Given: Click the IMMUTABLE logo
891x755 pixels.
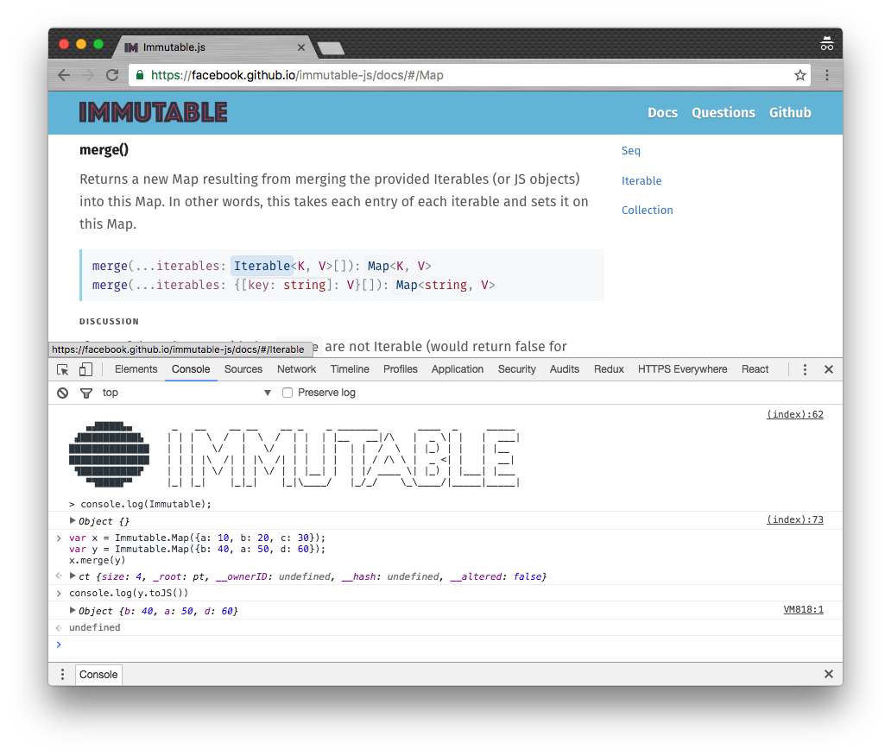Looking at the screenshot, I should click(x=154, y=112).
